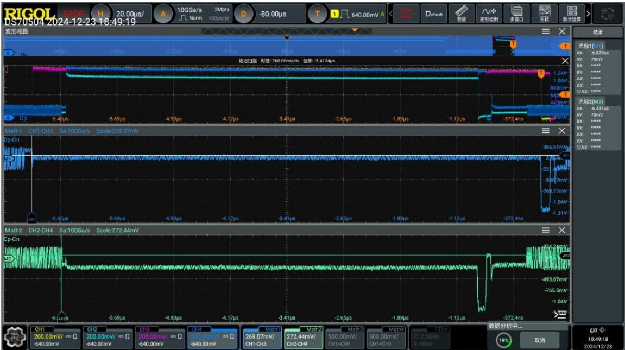This screenshot has width=625, height=350.
Task: Open the rectangle draw (矩形绘制) tool
Action: tap(489, 14)
